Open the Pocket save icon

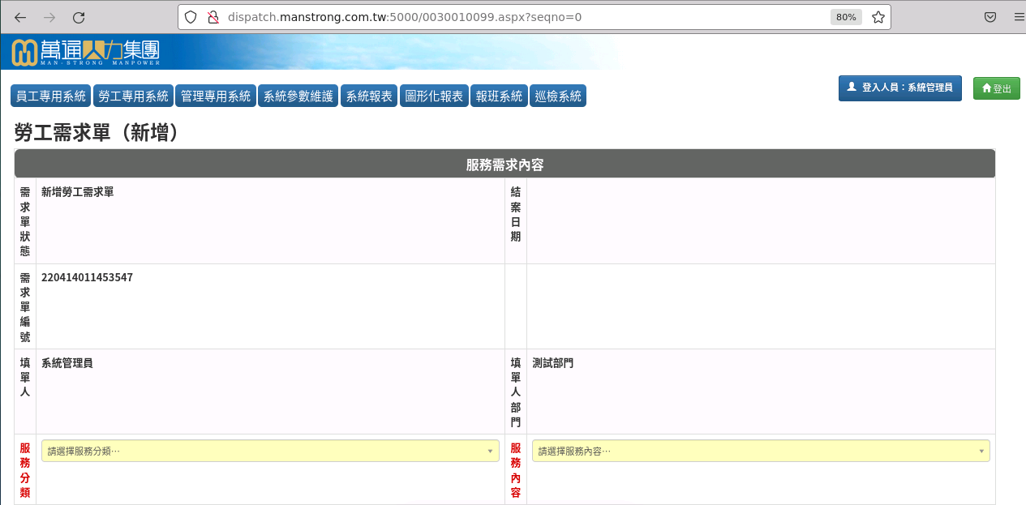point(990,17)
